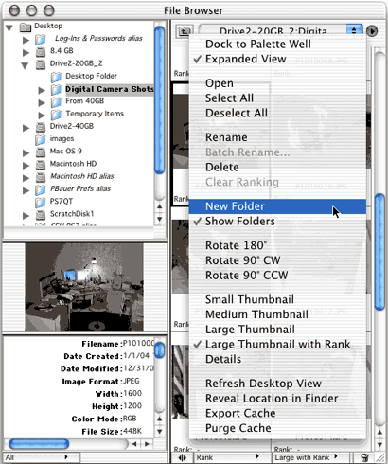Click the Filename metadata row

pos(117,344)
